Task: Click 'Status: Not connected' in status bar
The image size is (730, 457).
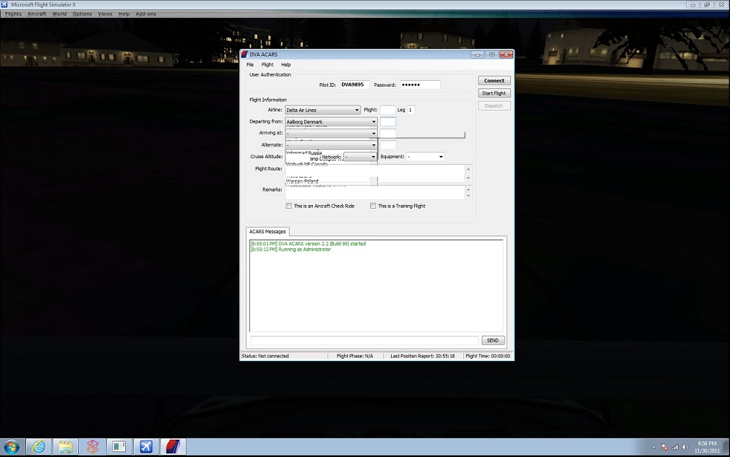Action: tap(265, 356)
